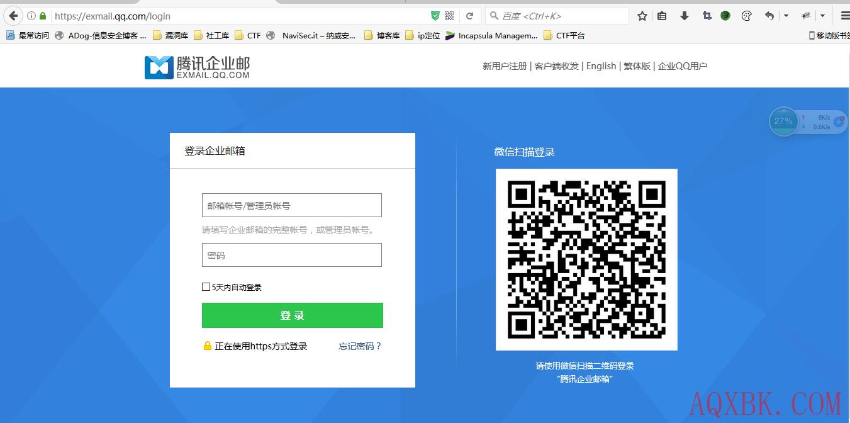Open the 企业QQ用户 link
This screenshot has width=850, height=423.
coord(683,66)
